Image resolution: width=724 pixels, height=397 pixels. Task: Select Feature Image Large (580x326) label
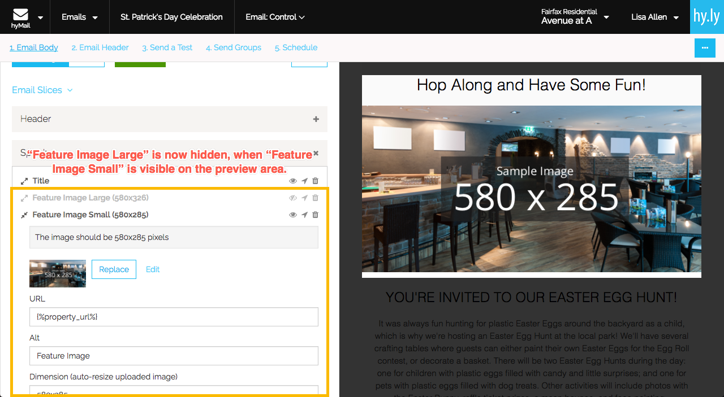90,198
